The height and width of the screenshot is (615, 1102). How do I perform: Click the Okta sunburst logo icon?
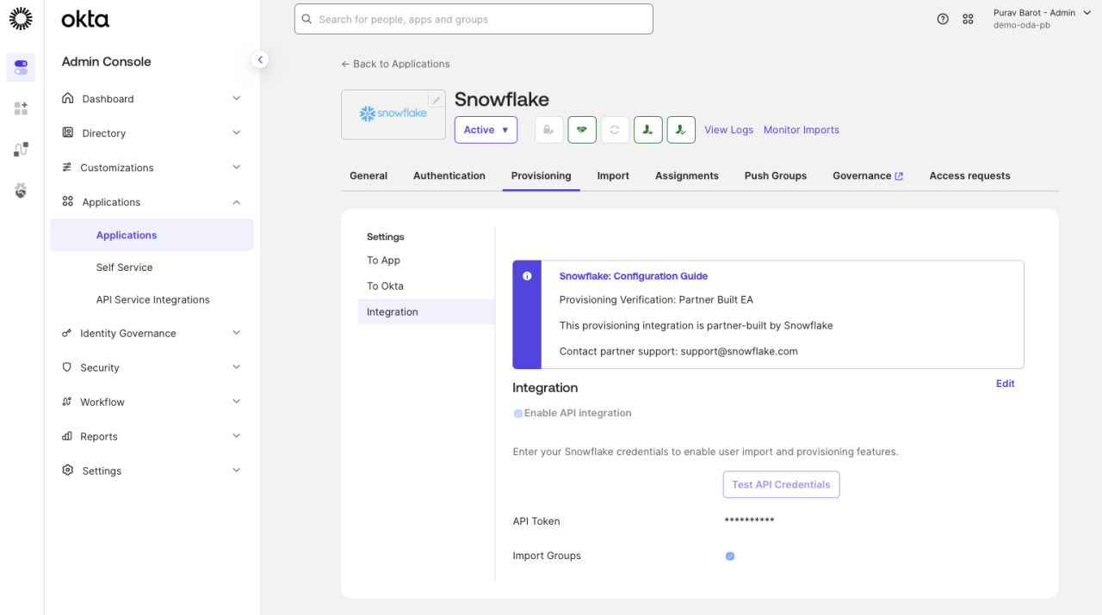21,18
